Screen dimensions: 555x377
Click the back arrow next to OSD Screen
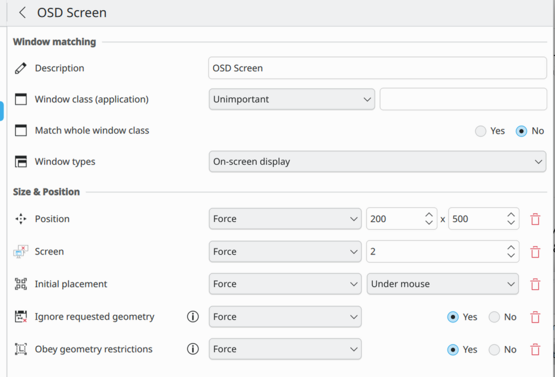(23, 12)
